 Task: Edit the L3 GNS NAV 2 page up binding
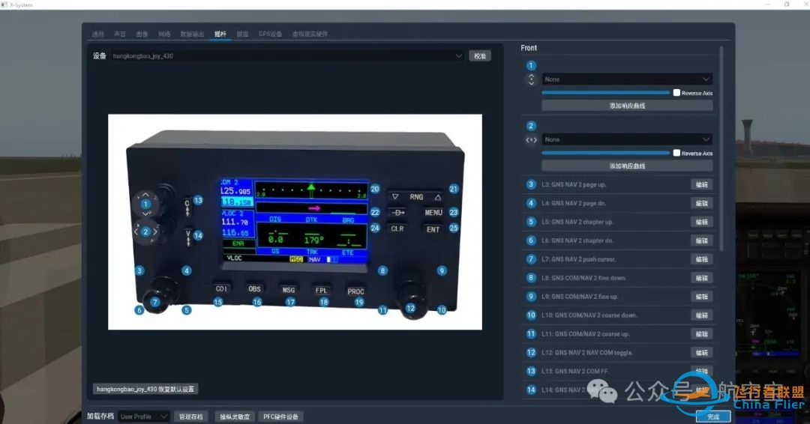(x=701, y=185)
